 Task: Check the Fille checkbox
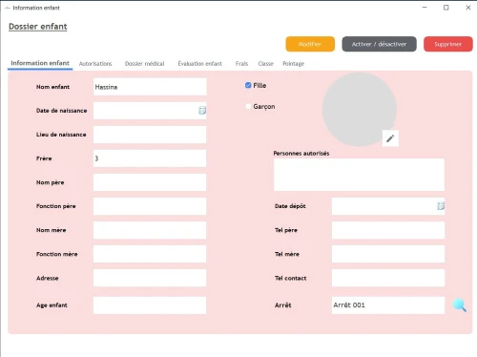(x=248, y=85)
